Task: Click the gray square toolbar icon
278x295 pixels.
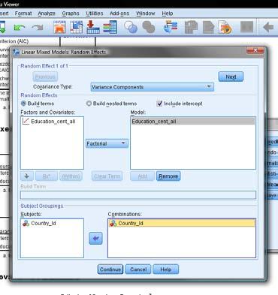Action: pos(246,27)
